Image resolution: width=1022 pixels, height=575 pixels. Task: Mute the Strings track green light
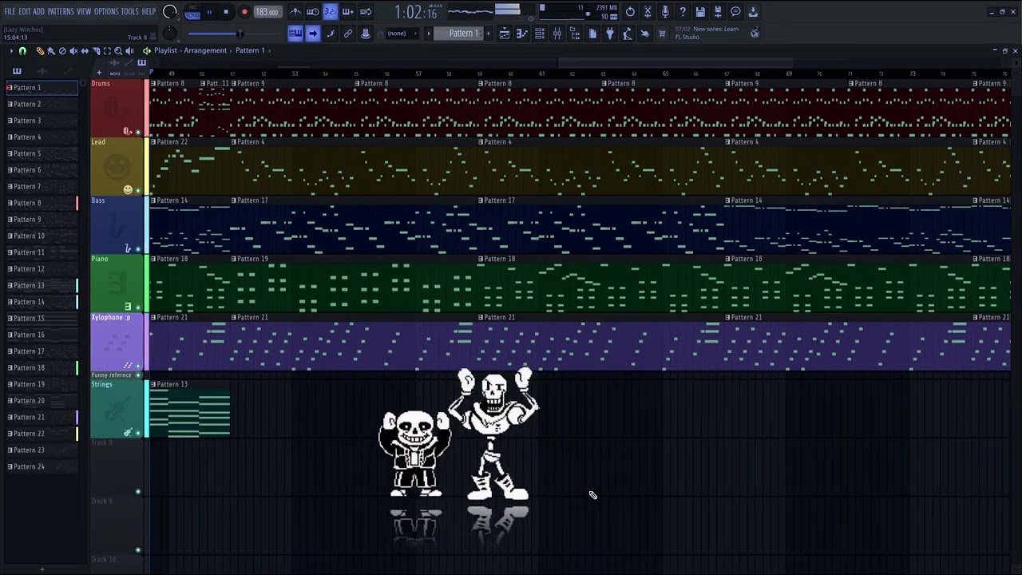(x=138, y=433)
